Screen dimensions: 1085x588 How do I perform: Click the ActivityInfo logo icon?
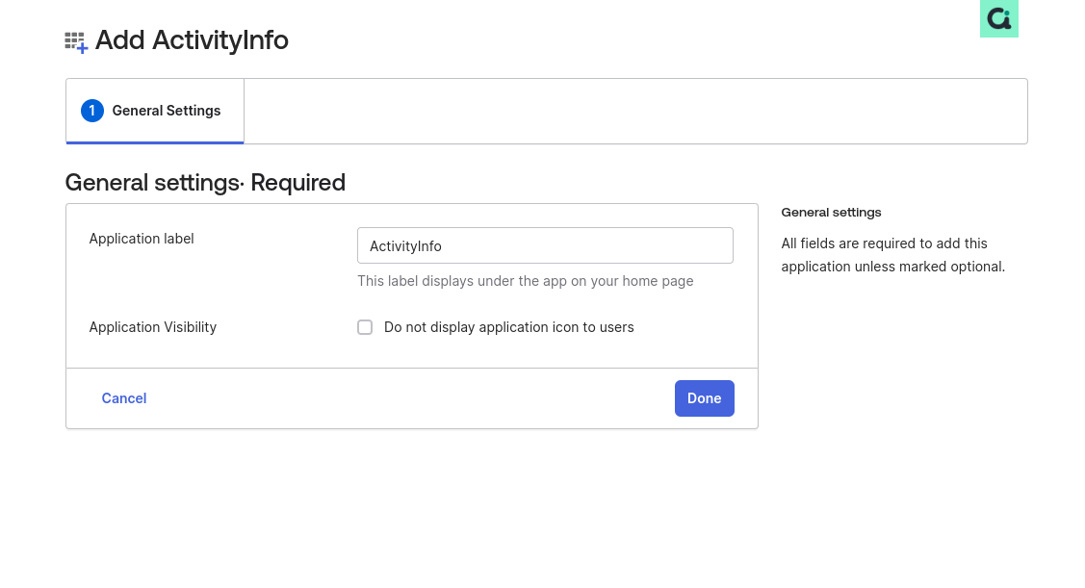[x=998, y=18]
